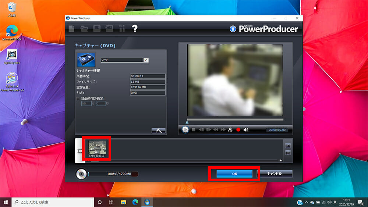368x207 pixels.
Task: Enable the recording time limit checkbox
Action: coord(78,99)
